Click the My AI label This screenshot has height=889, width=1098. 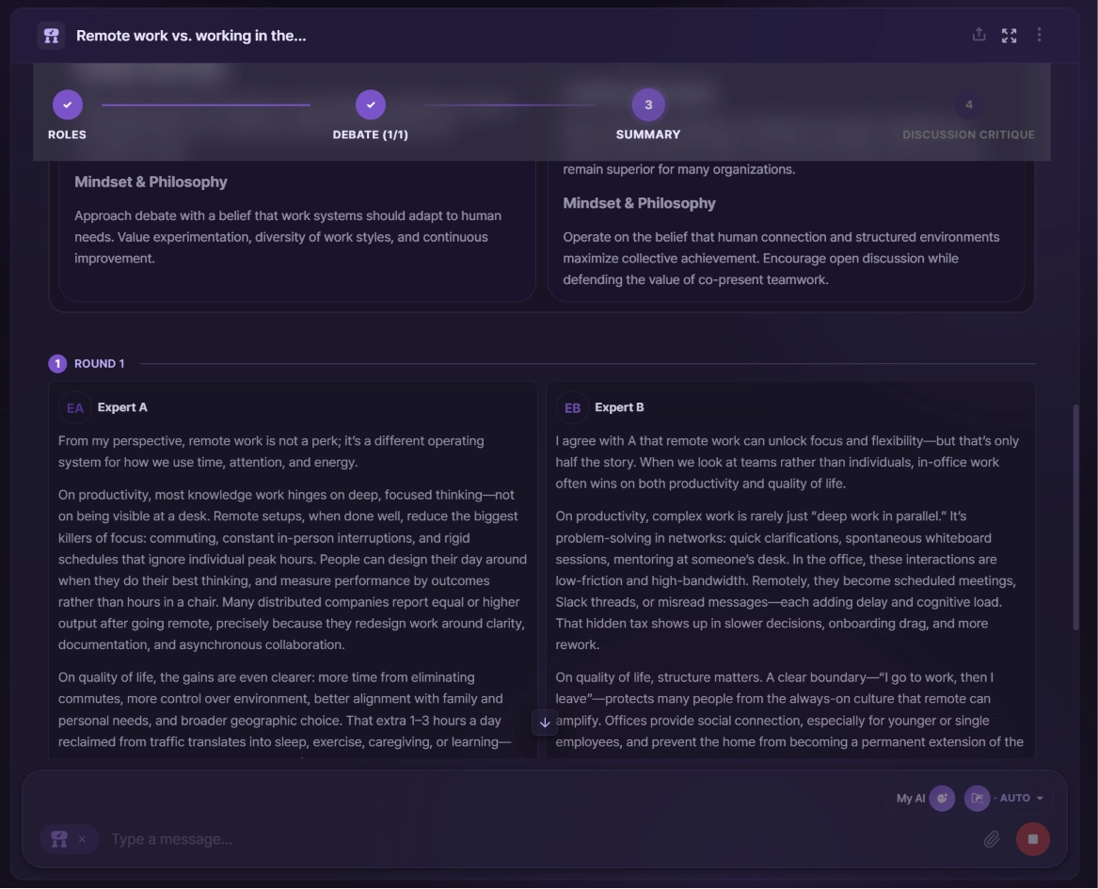(911, 799)
